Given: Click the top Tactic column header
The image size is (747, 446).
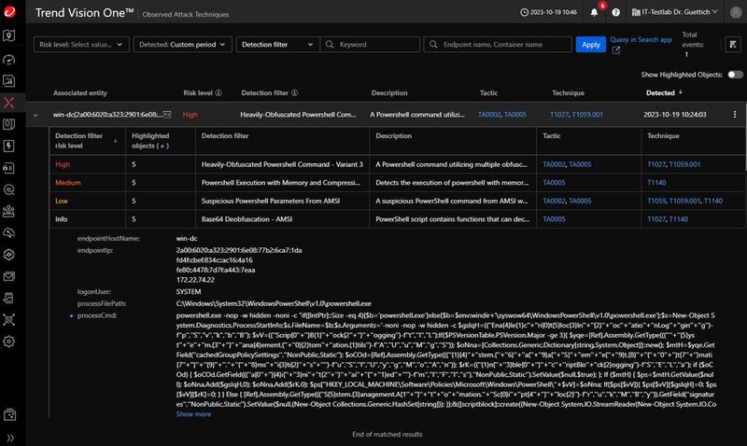Looking at the screenshot, I should click(488, 92).
